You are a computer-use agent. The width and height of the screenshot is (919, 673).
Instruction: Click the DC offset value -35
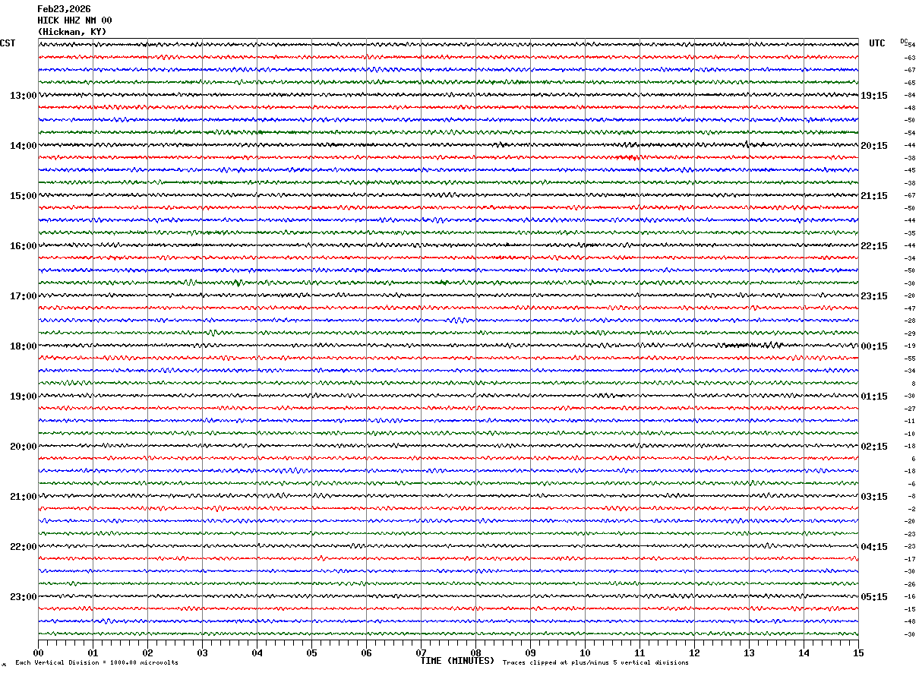(x=909, y=233)
